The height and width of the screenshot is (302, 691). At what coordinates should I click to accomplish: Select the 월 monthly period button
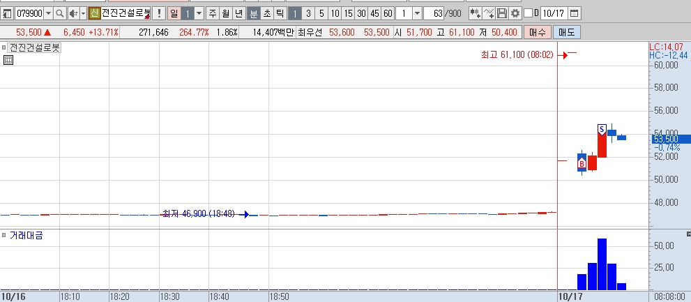tap(226, 13)
